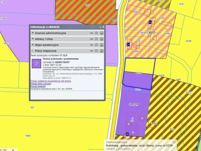Print the Granice administracyjne section
This screenshot has height=151, width=201.
[101, 33]
